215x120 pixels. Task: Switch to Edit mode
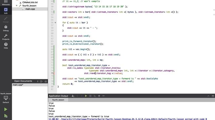point(6,11)
